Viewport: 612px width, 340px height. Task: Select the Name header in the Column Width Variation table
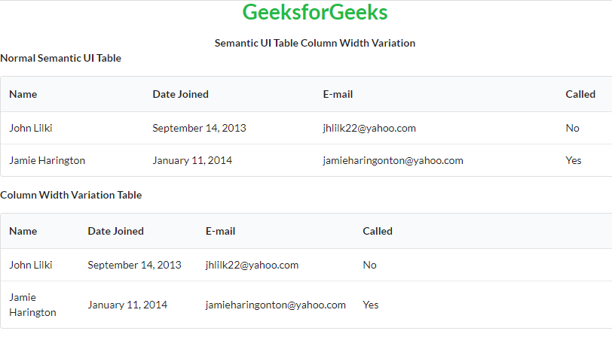pos(23,231)
